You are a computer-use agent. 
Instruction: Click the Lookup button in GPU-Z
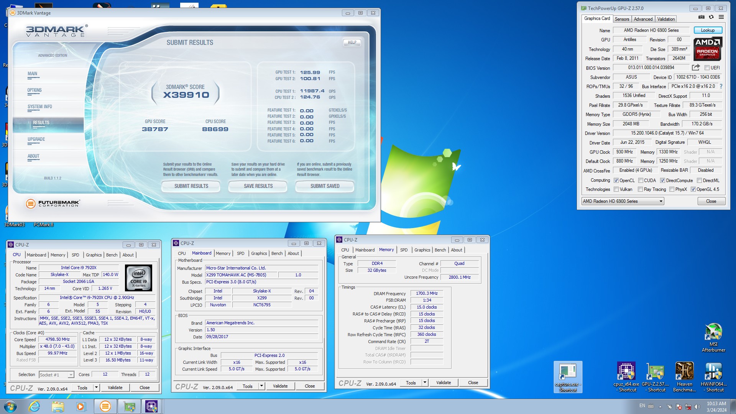pyautogui.click(x=708, y=30)
